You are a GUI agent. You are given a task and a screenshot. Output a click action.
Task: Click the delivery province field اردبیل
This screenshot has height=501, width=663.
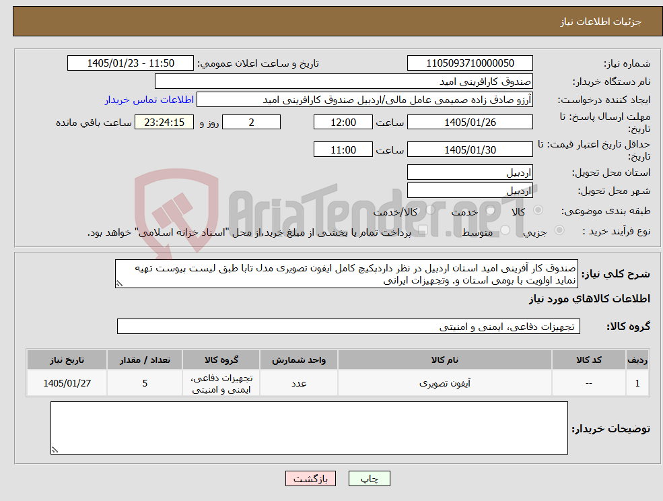coord(470,172)
